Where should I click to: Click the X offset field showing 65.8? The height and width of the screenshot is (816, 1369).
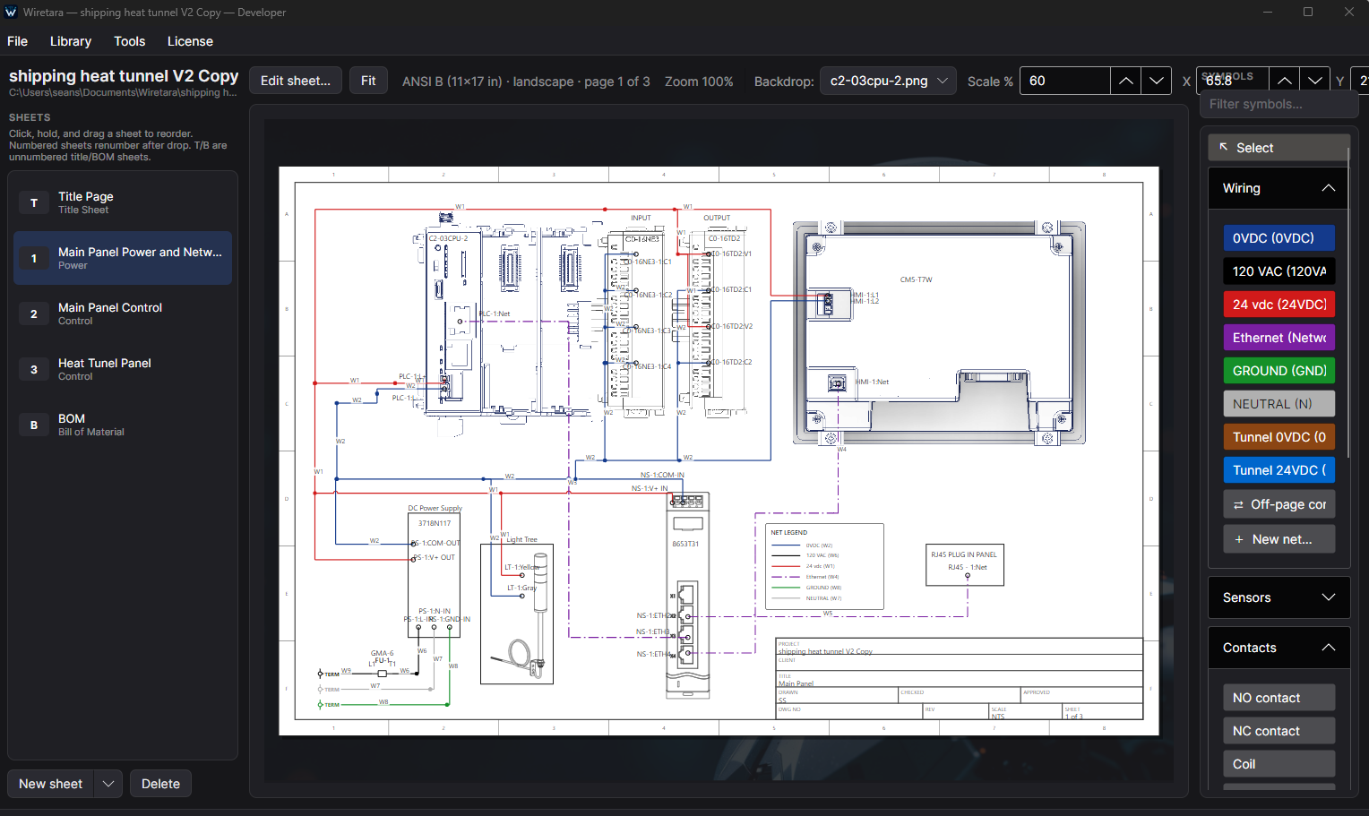point(1232,81)
